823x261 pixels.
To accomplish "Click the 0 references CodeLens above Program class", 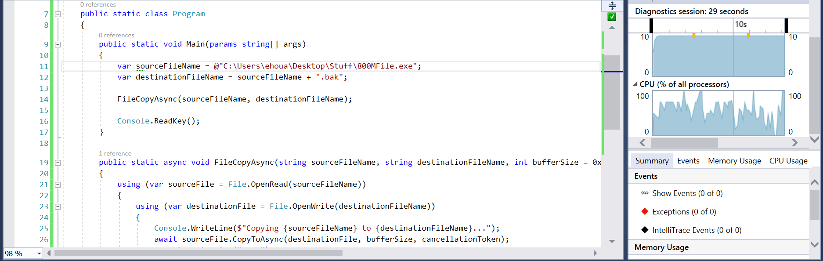I will tap(98, 4).
